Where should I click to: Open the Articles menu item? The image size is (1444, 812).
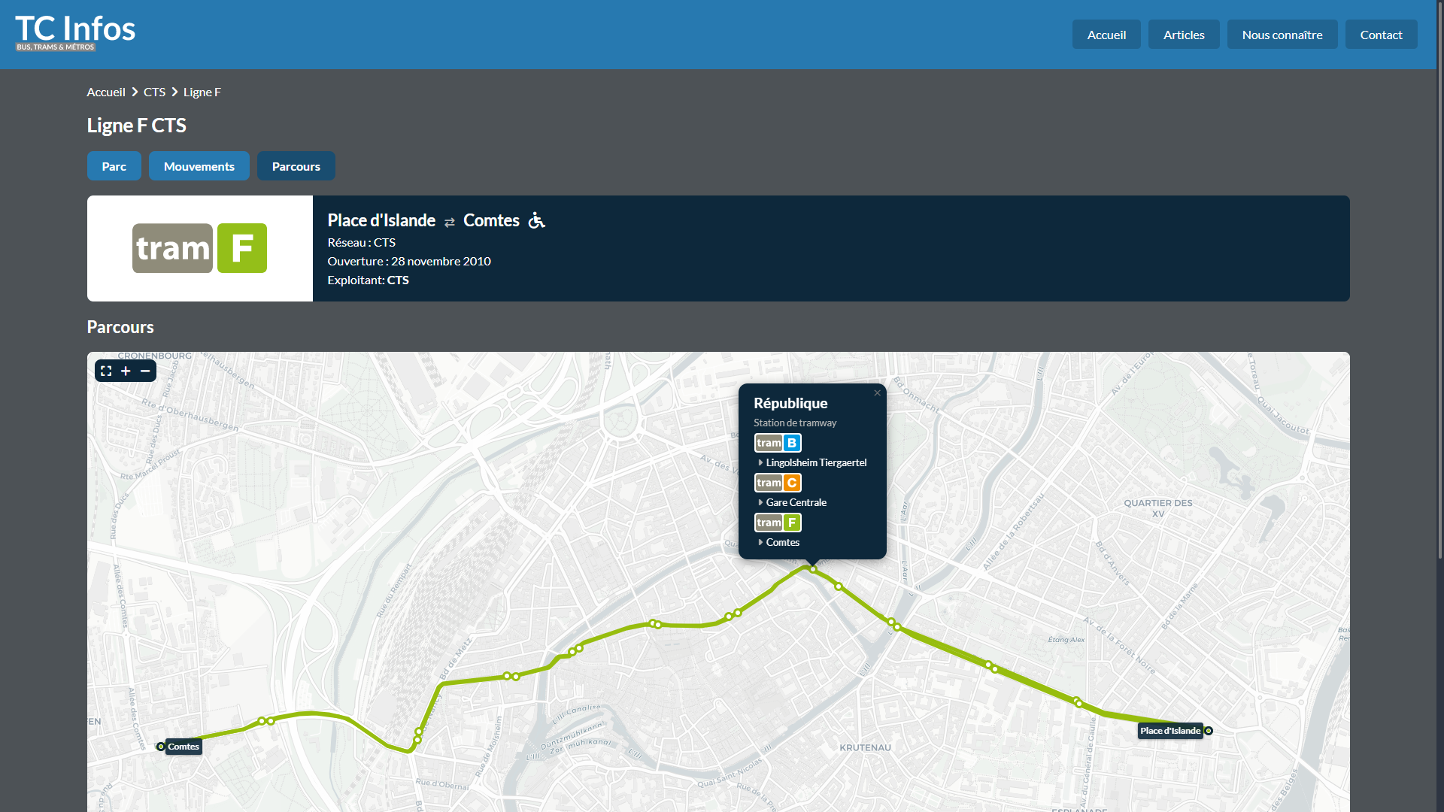tap(1184, 35)
